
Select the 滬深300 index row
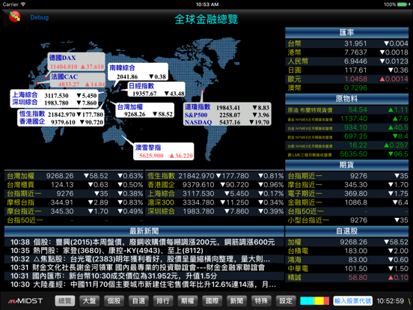click(215, 202)
